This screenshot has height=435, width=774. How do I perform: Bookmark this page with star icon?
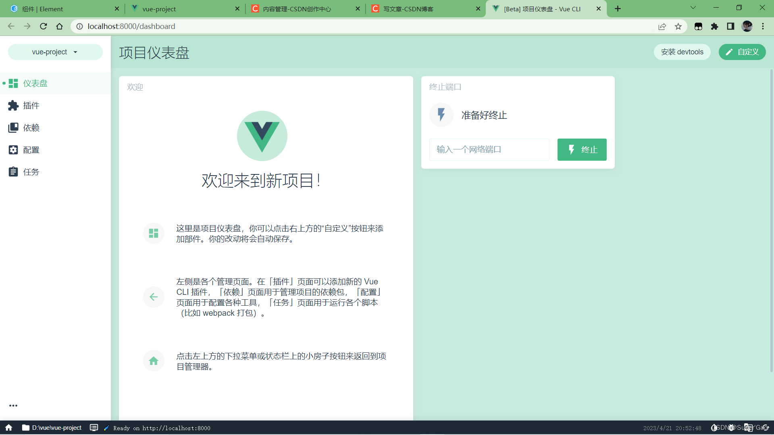[678, 26]
